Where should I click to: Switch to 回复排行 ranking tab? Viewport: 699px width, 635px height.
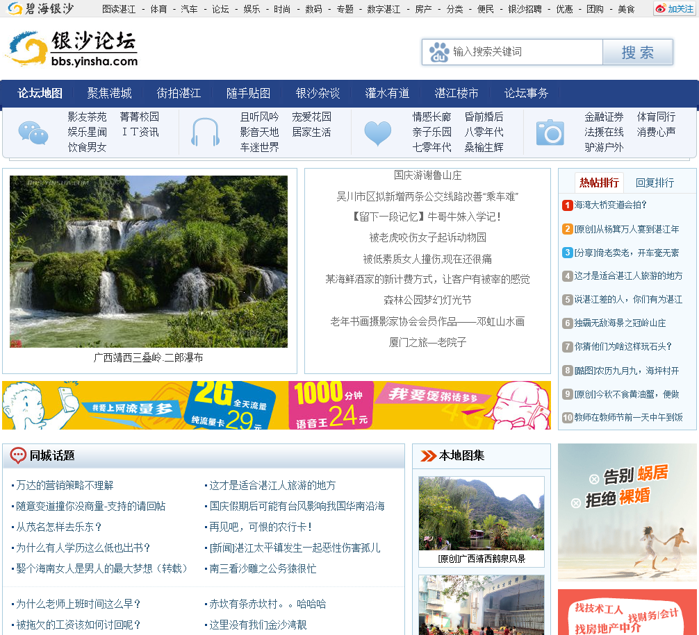[655, 183]
